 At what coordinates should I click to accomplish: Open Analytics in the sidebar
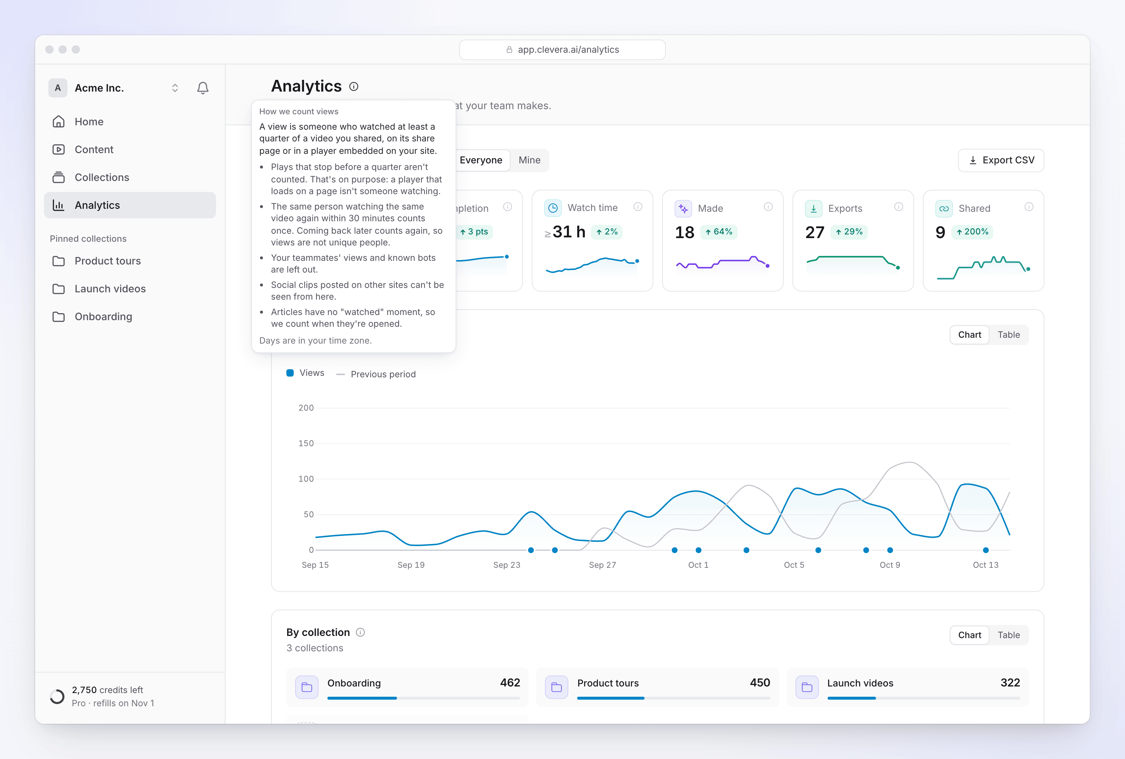point(130,205)
